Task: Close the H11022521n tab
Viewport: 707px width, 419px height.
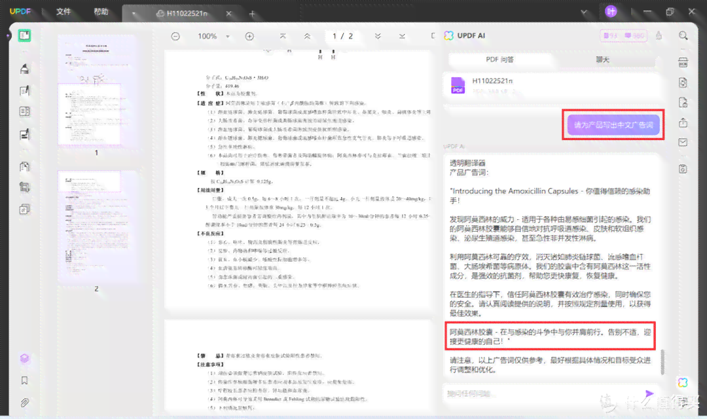Action: coord(228,14)
